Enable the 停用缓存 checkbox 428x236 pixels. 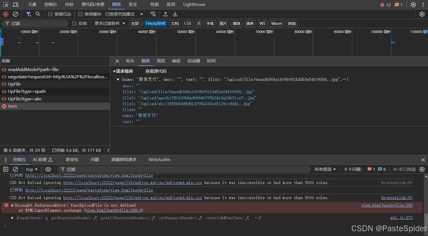pyautogui.click(x=80, y=14)
